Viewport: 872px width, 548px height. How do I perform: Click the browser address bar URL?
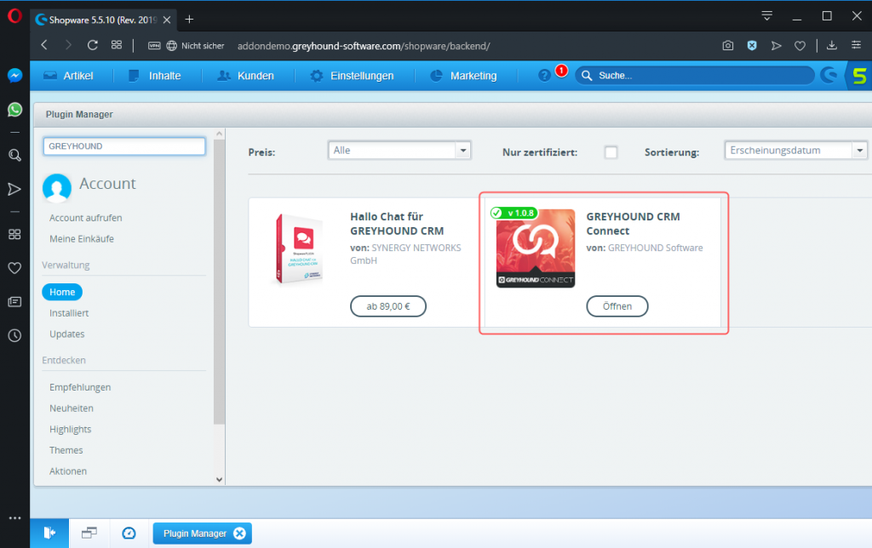click(x=364, y=46)
